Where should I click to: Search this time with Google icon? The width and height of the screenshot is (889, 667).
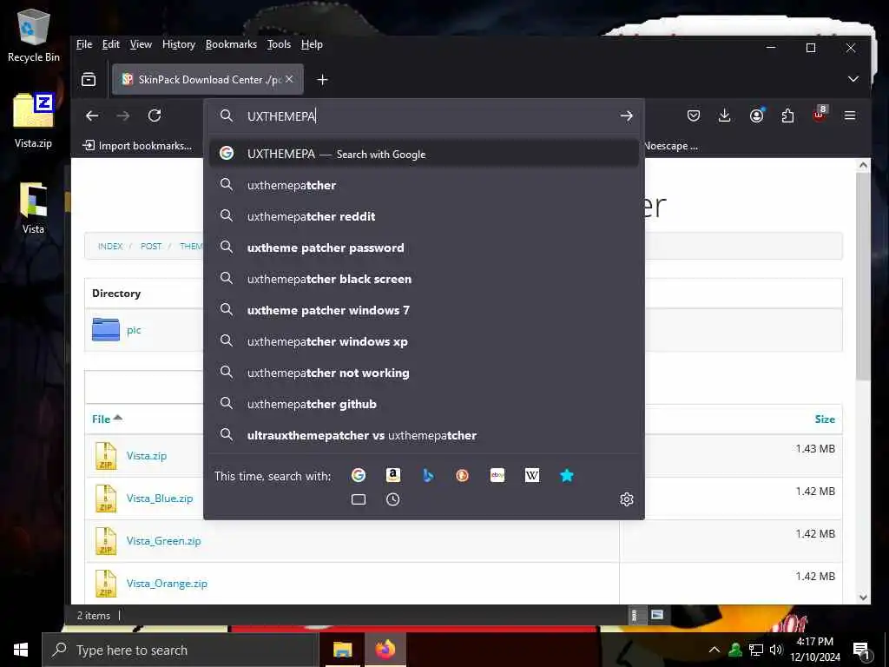359,475
